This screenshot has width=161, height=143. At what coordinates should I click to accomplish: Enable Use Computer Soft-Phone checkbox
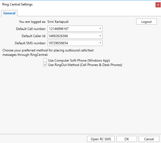(45, 60)
